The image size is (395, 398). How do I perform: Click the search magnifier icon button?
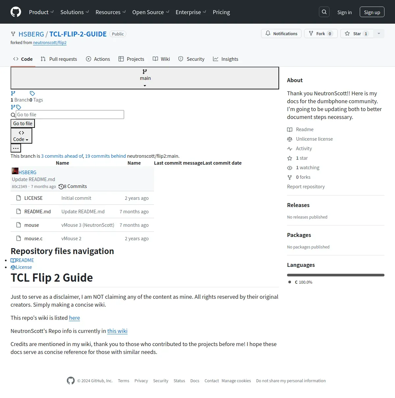(324, 12)
